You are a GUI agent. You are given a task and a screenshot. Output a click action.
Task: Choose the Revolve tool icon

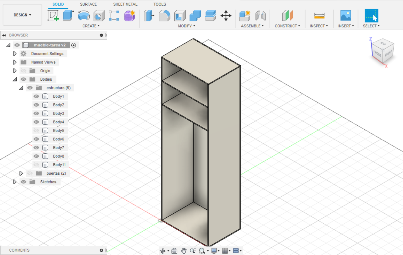click(84, 16)
